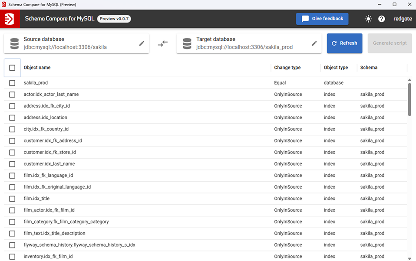Check flyway_schema_history_s_idx row checkbox
Image resolution: width=416 pixels, height=261 pixels.
[12, 245]
